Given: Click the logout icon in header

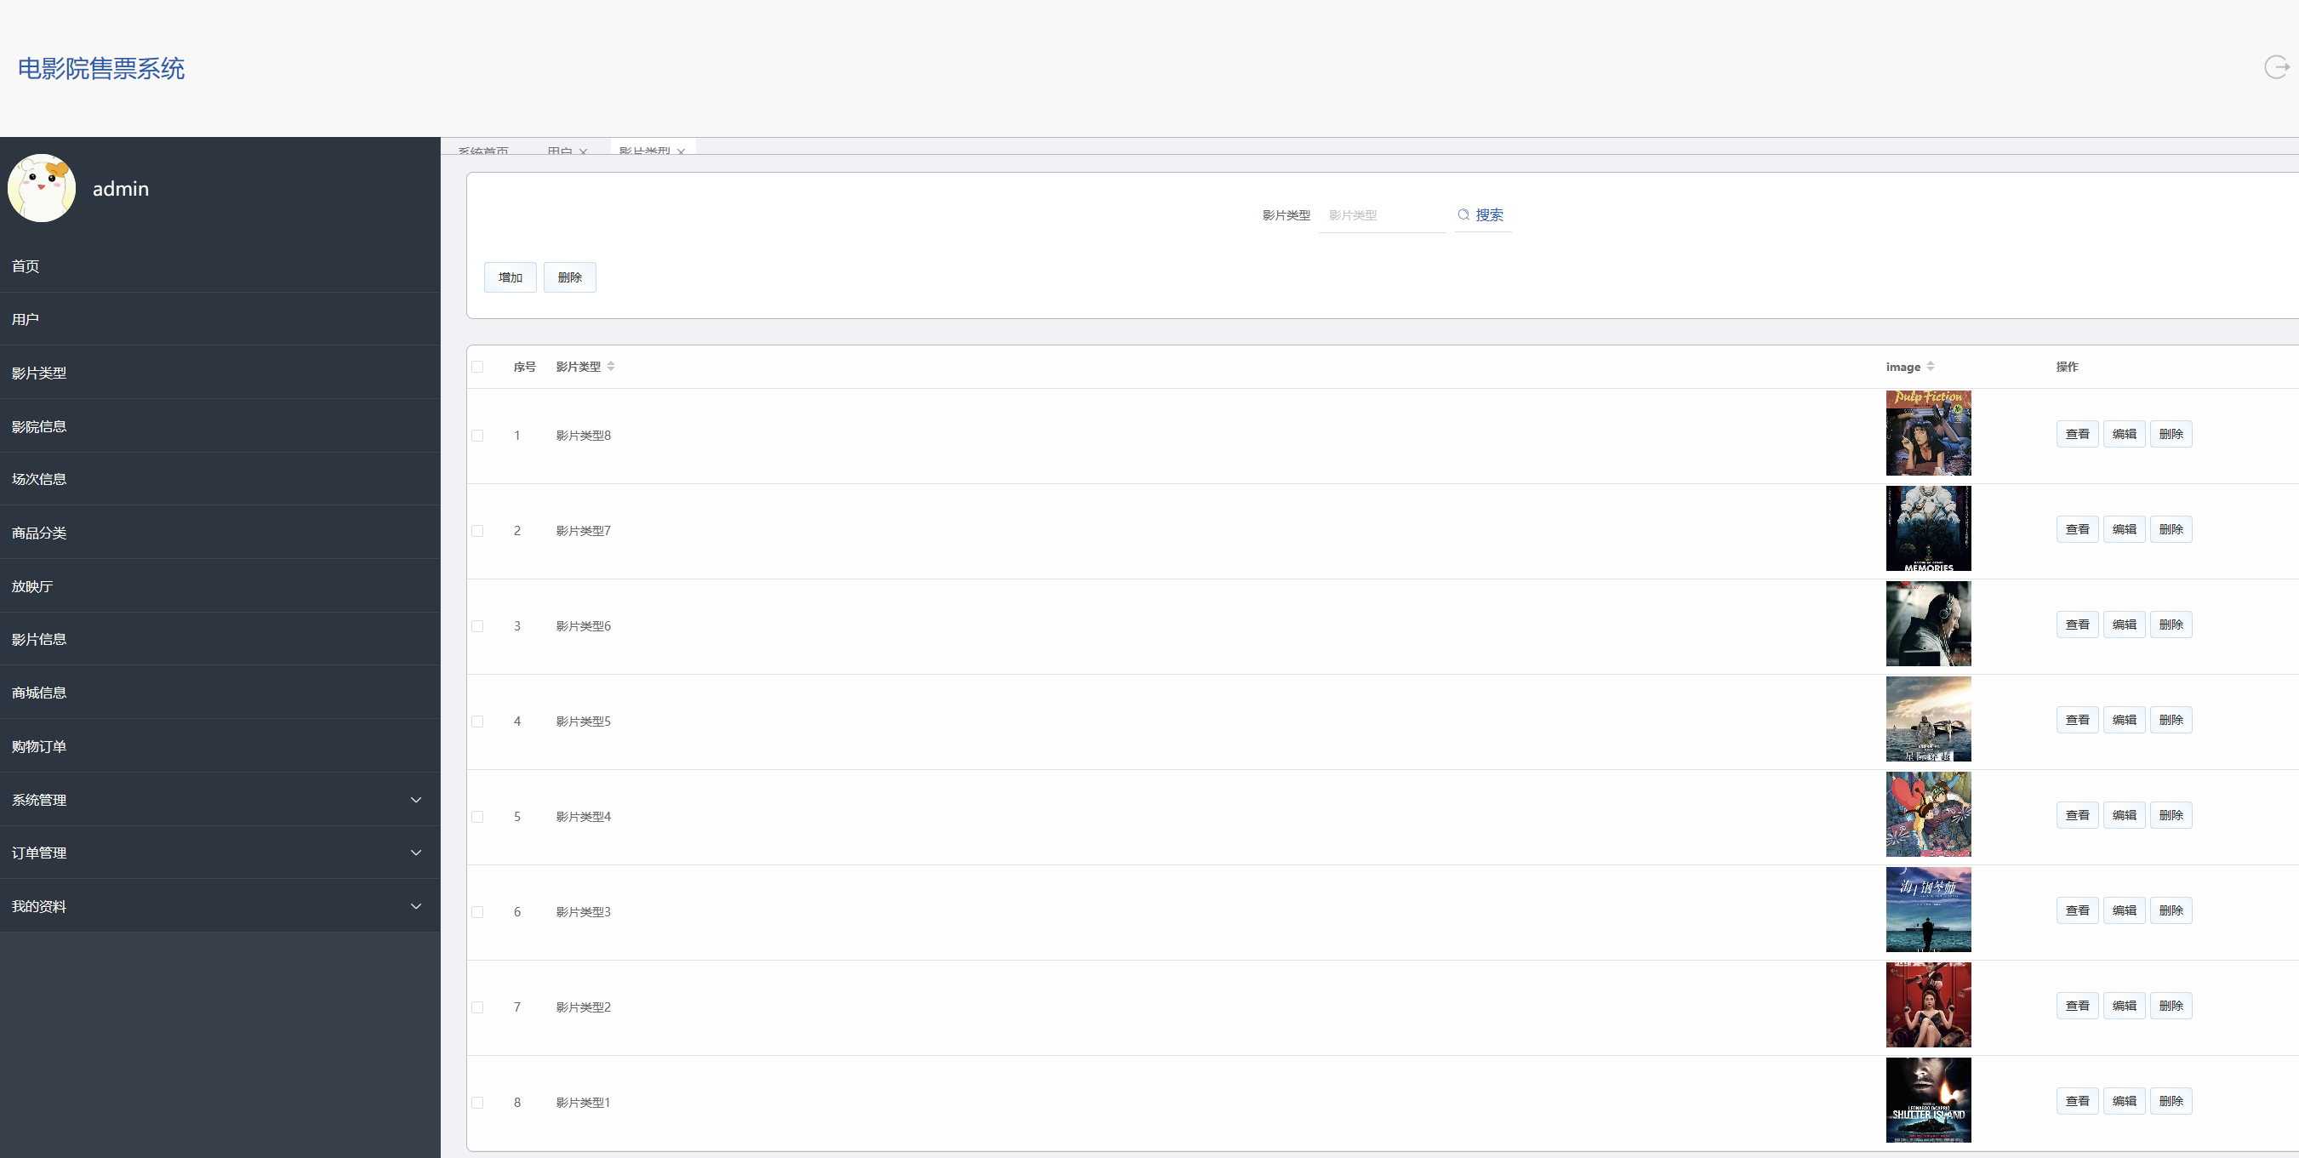Looking at the screenshot, I should pos(2276,67).
